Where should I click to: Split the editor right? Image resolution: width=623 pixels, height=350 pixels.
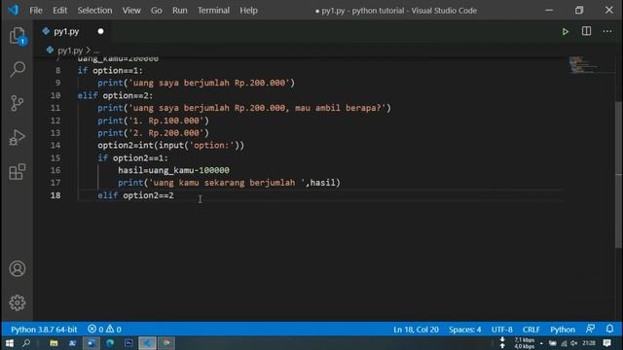click(586, 31)
